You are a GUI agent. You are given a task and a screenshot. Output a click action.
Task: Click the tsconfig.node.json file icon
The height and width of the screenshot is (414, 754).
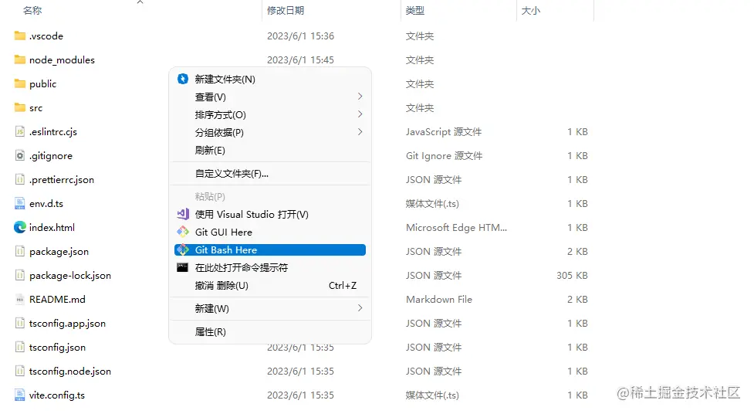pyautogui.click(x=20, y=372)
